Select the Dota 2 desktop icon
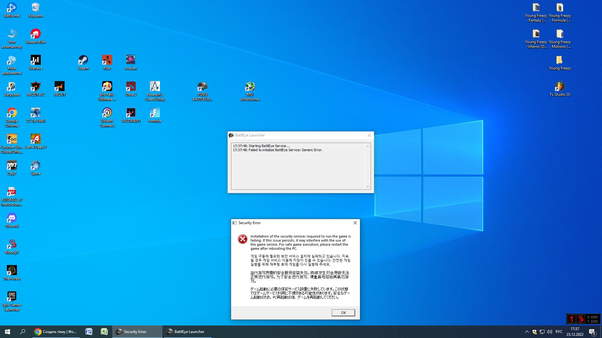Viewport: 602px width, 338px height. [x=131, y=89]
